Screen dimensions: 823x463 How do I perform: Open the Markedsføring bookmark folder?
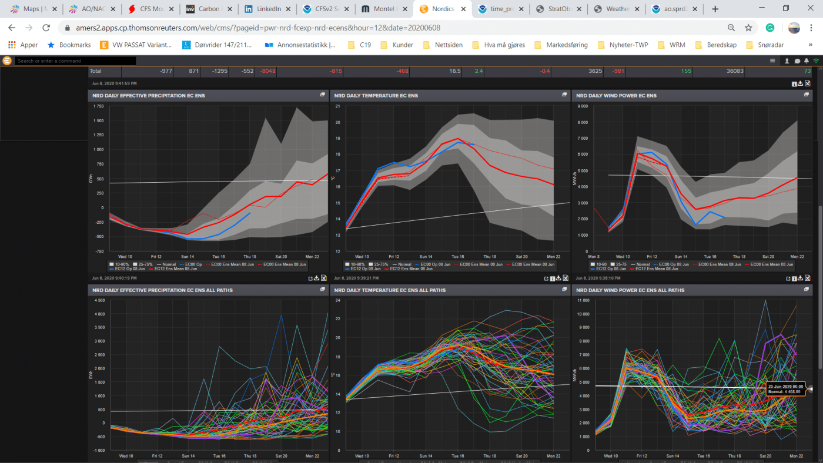[561, 45]
